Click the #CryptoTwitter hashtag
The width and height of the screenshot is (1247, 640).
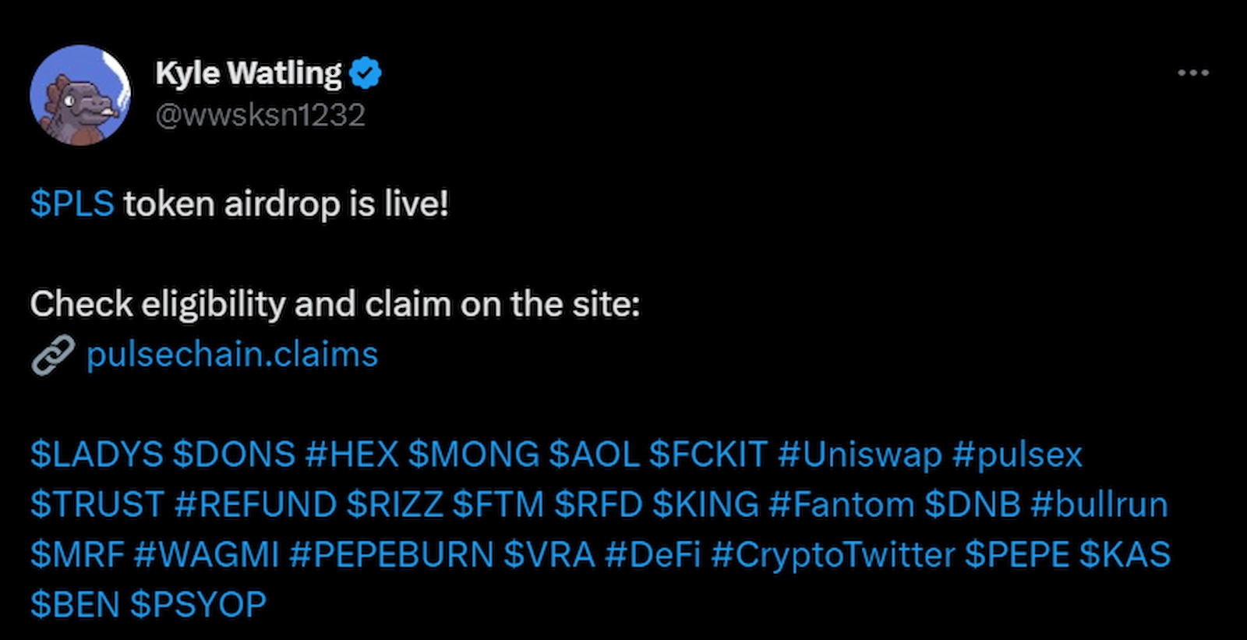[x=835, y=555]
